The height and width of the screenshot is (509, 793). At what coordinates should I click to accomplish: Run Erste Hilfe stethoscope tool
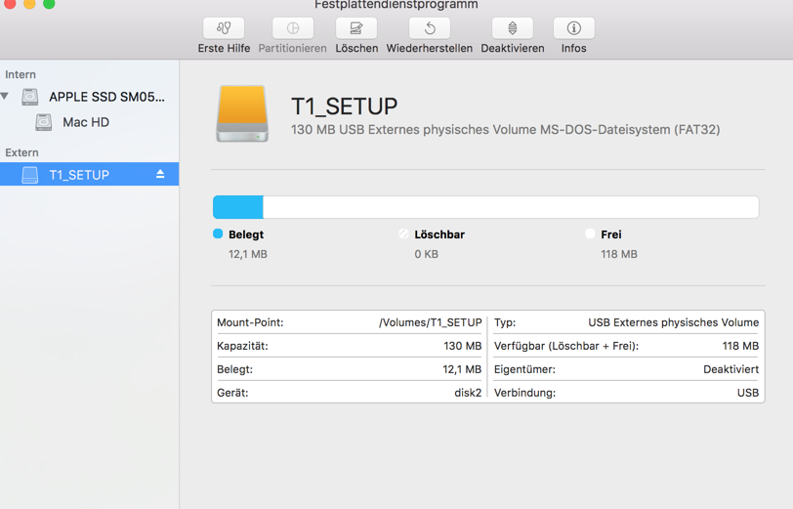(224, 27)
